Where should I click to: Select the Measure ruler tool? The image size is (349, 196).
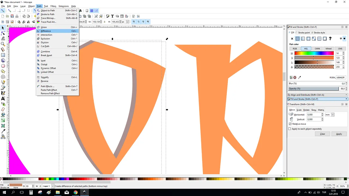tap(3, 50)
